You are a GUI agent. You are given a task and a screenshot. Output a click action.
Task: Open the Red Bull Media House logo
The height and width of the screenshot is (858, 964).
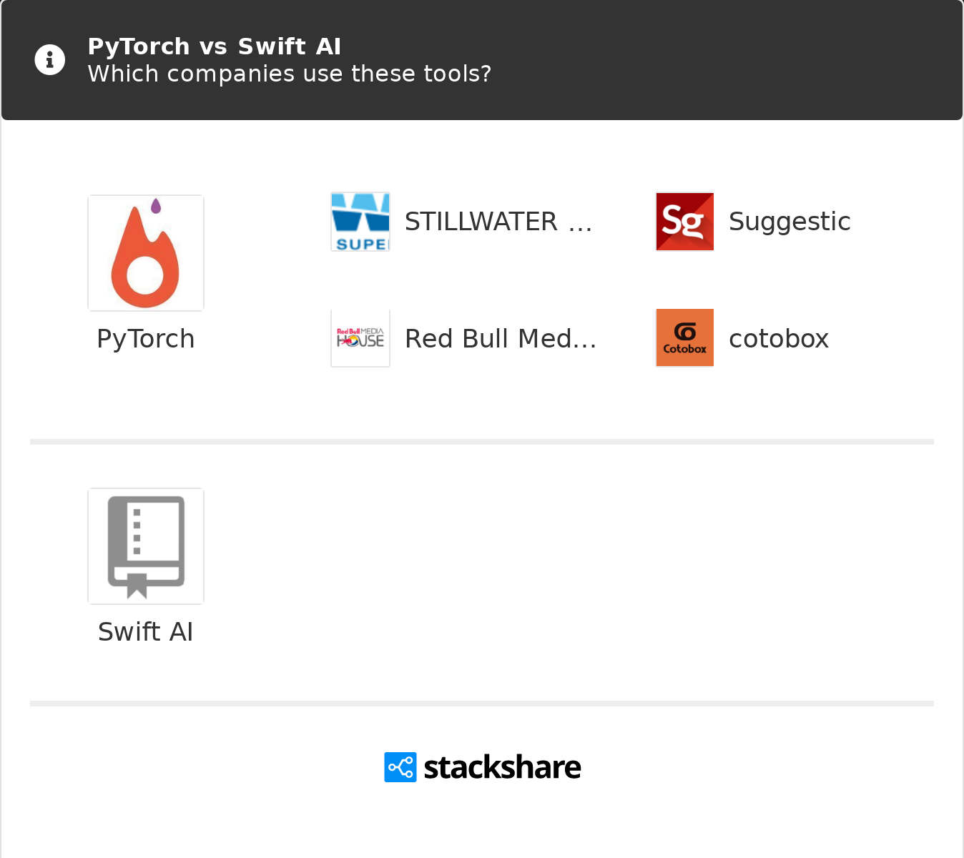pyautogui.click(x=360, y=338)
